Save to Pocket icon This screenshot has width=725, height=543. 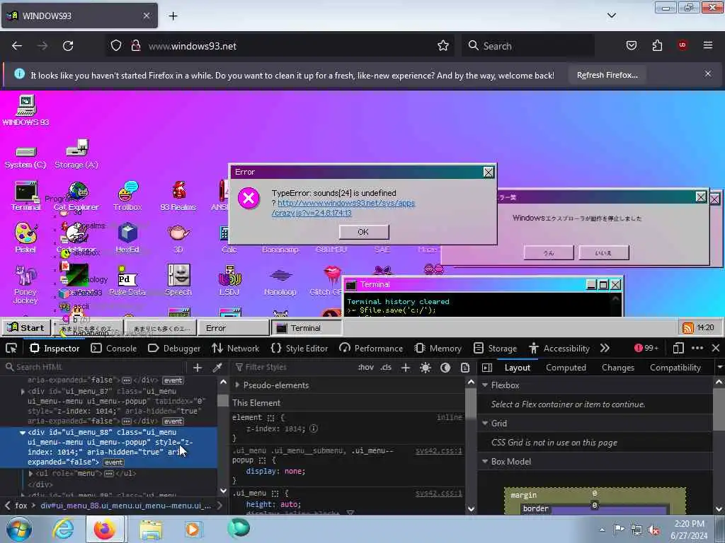pos(632,46)
